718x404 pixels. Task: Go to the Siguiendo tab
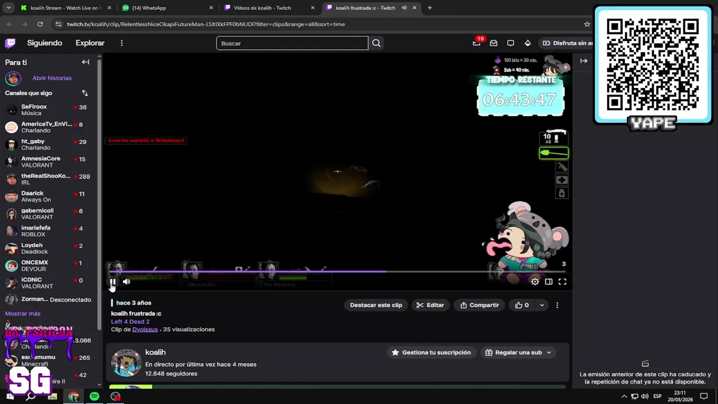(x=45, y=43)
